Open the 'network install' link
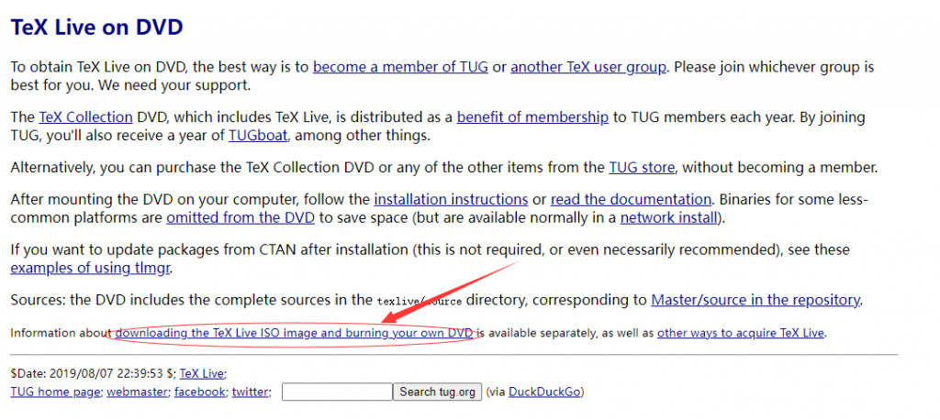Screen dimensions: 940x420 tap(669, 217)
